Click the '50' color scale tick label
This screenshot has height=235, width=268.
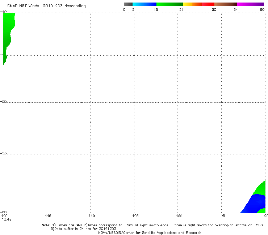click(214, 9)
